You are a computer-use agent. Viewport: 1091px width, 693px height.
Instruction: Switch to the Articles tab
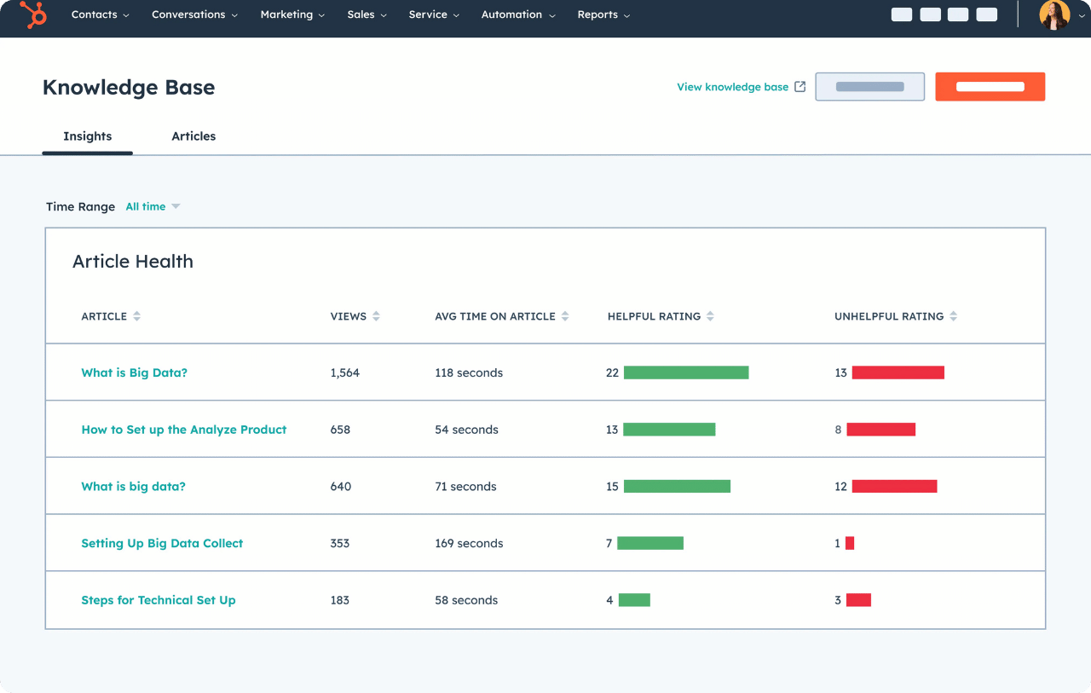coord(193,136)
